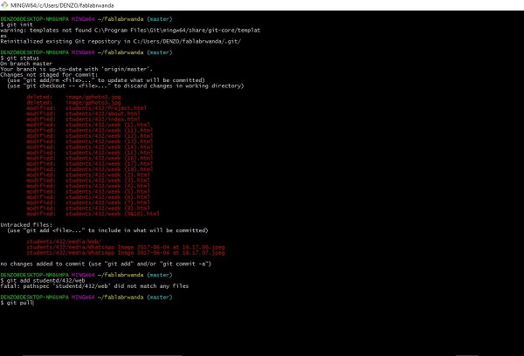This screenshot has width=524, height=356.
Task: Click the 'Untracked files:' heading line
Action: 26,225
